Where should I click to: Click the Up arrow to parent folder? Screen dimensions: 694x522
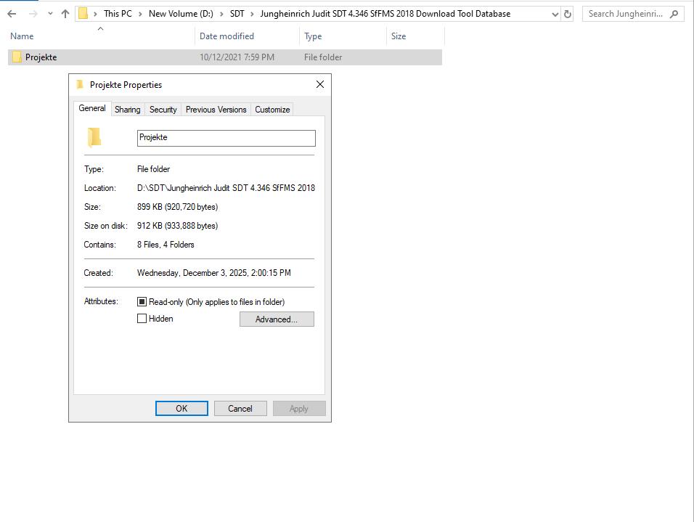click(x=65, y=13)
